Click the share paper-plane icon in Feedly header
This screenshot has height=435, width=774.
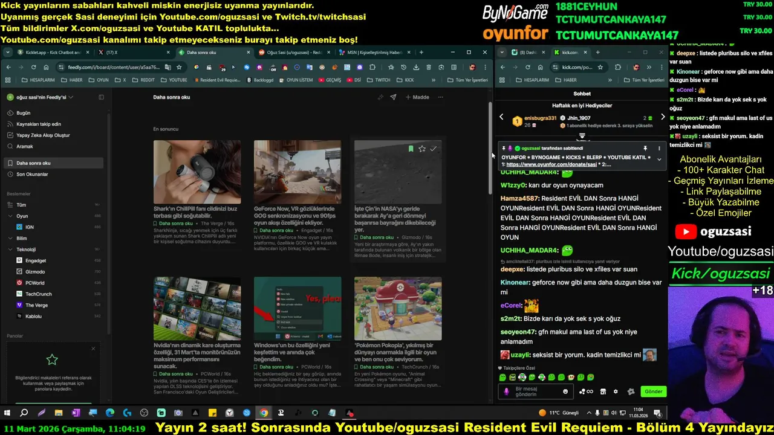(x=393, y=97)
